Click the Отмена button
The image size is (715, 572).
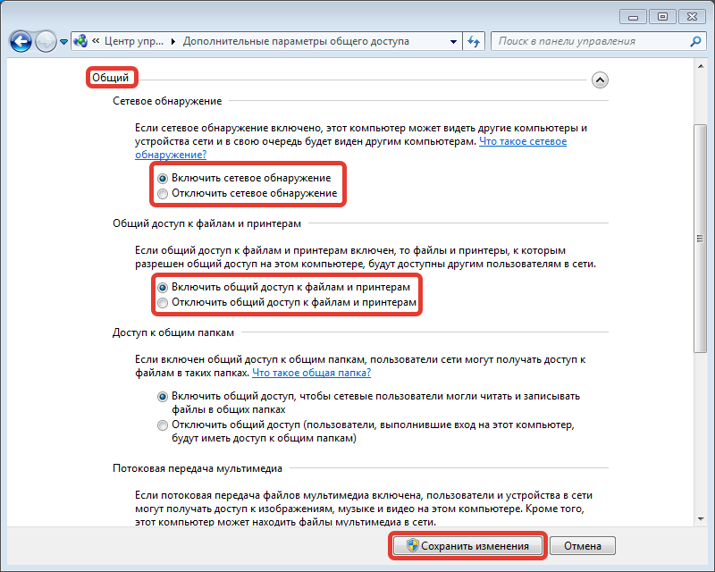pos(583,545)
